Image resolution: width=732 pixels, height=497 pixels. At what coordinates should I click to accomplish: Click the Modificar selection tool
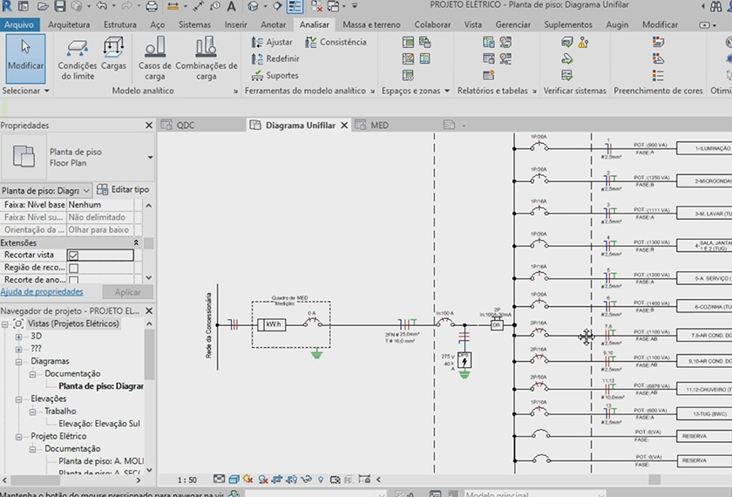point(24,55)
